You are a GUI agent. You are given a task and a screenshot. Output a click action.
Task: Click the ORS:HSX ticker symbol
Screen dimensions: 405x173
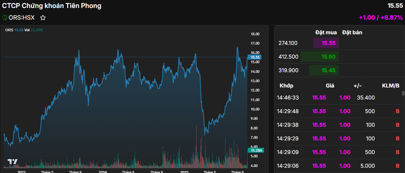22,18
